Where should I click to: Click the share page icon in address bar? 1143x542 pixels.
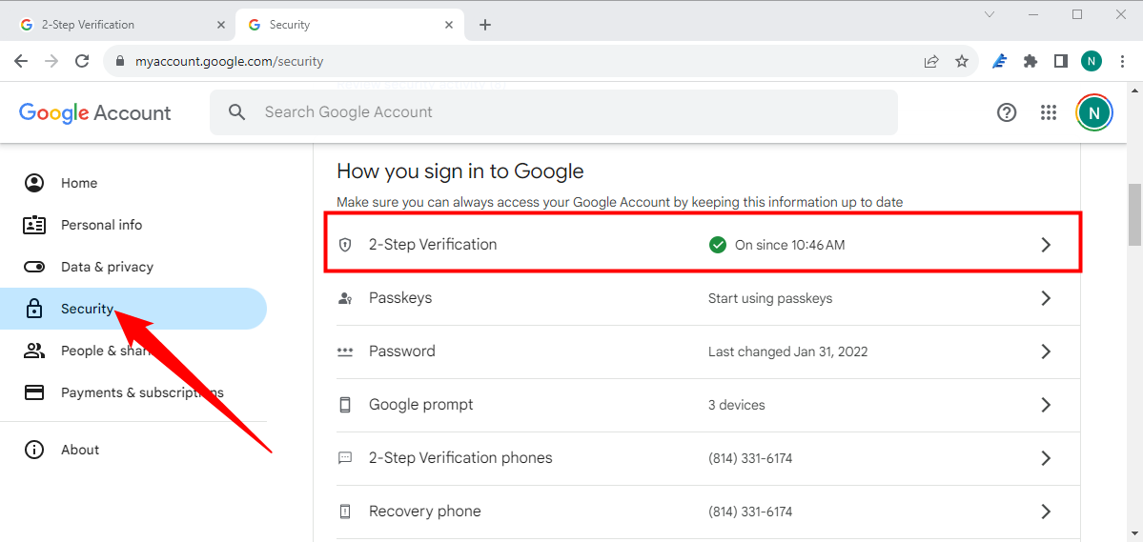pos(931,61)
